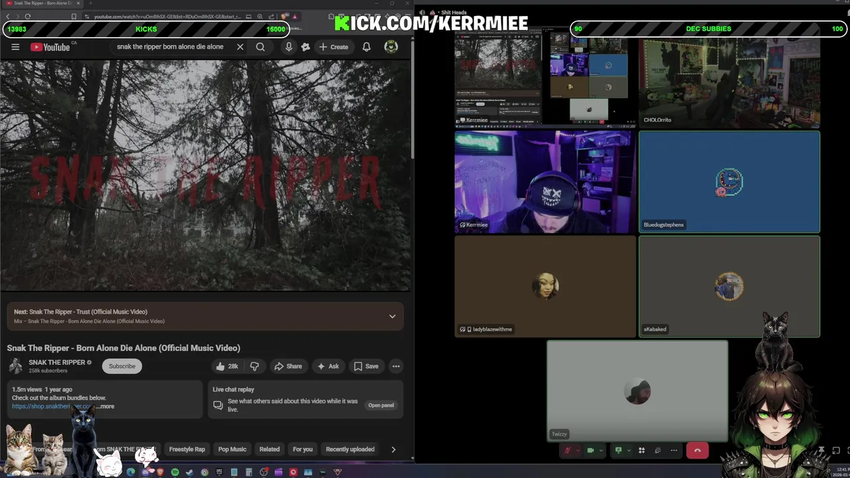Select the Pop Music chip
Image resolution: width=850 pixels, height=478 pixels.
[x=232, y=449]
